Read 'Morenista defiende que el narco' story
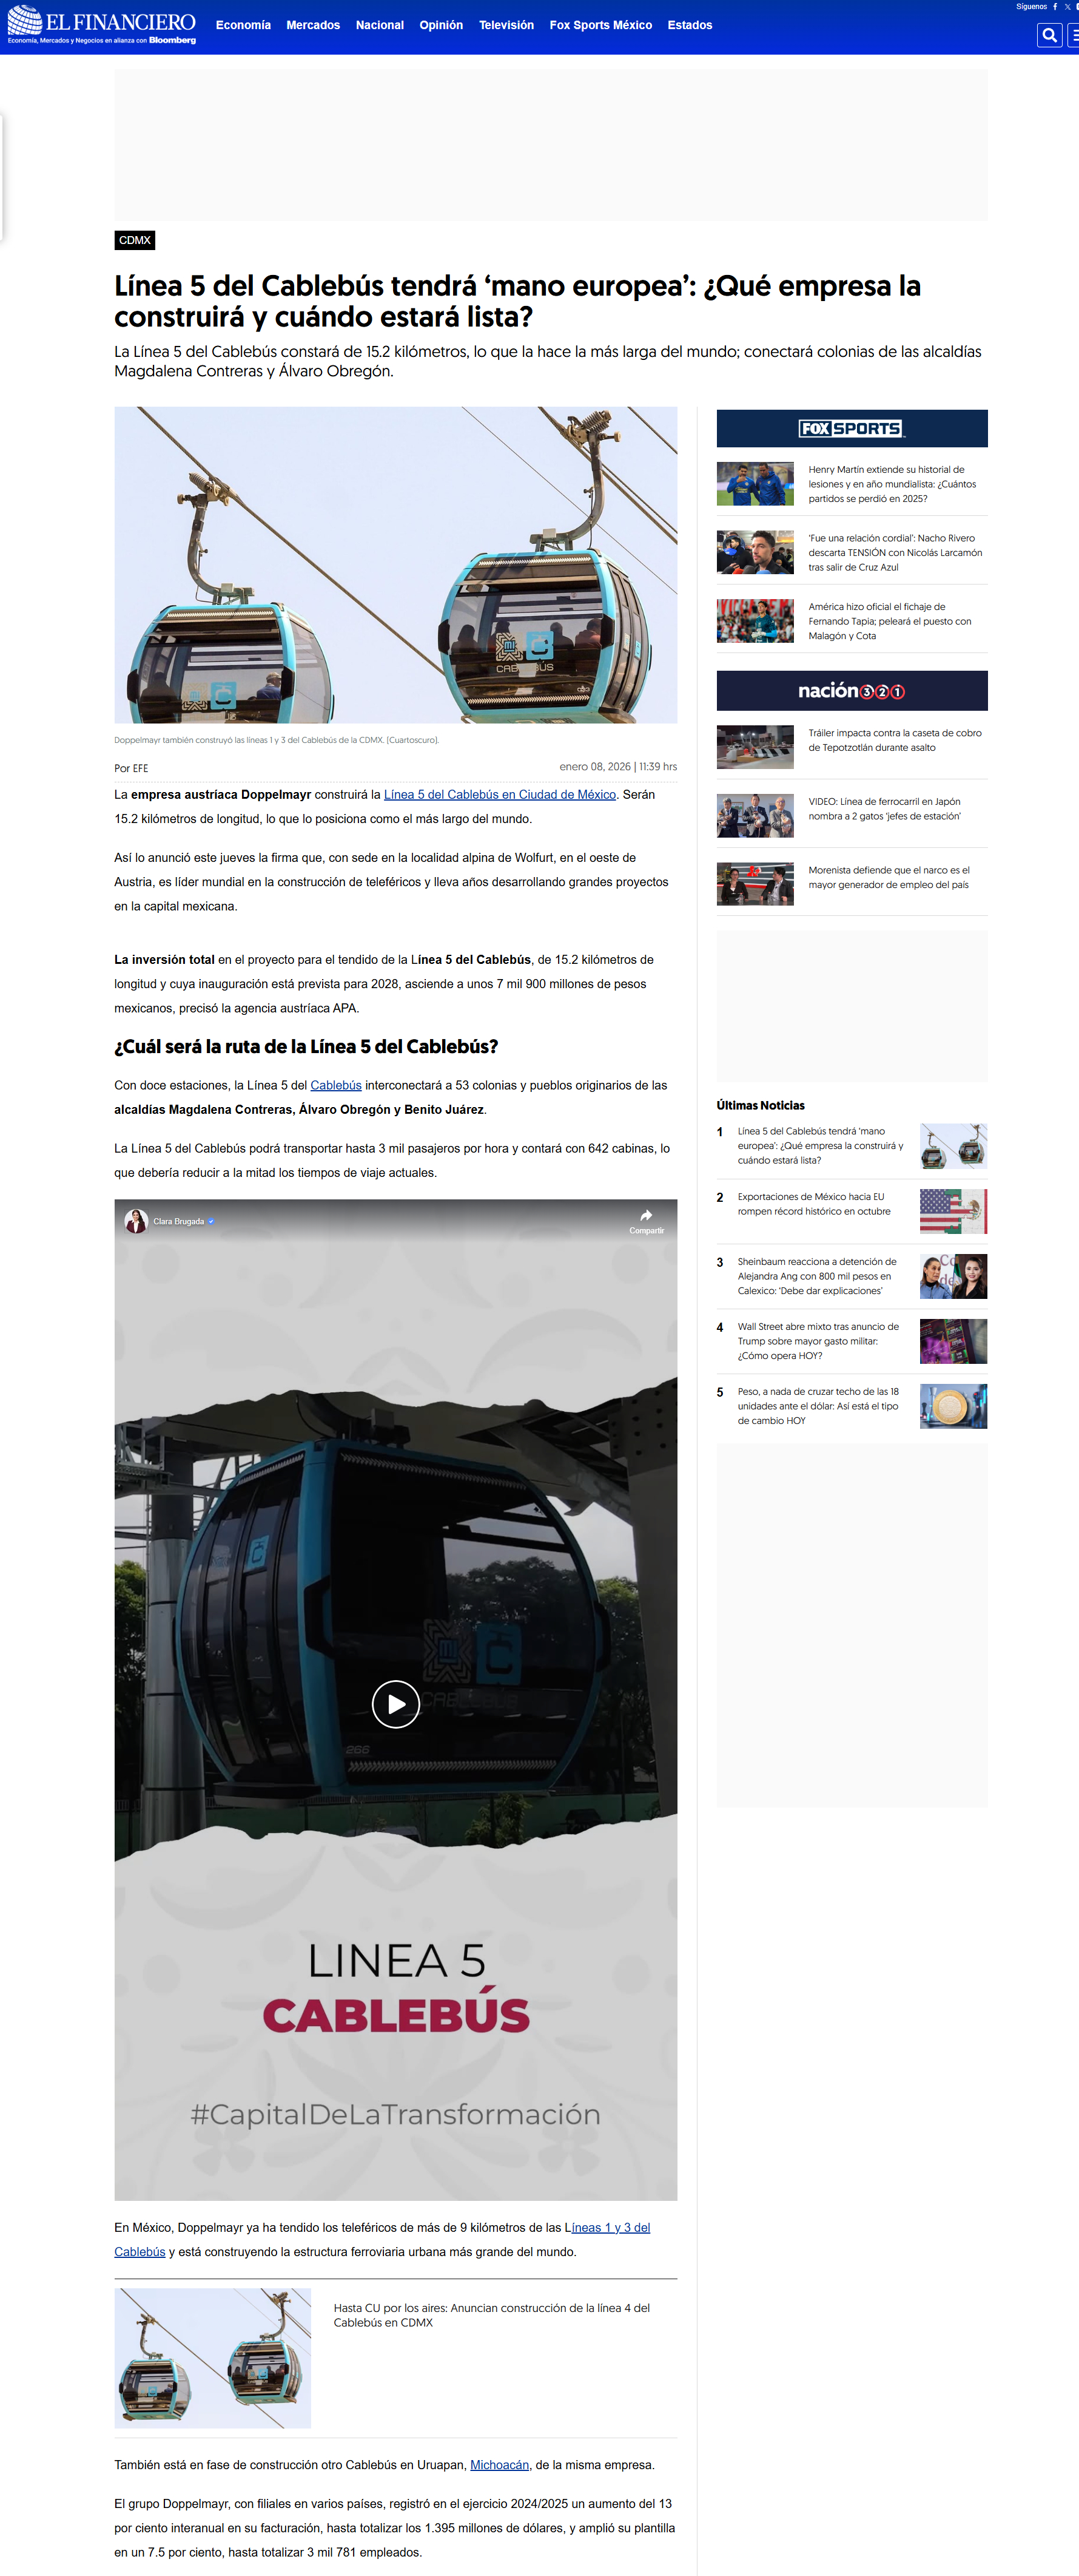The image size is (1079, 2576). pos(889,877)
